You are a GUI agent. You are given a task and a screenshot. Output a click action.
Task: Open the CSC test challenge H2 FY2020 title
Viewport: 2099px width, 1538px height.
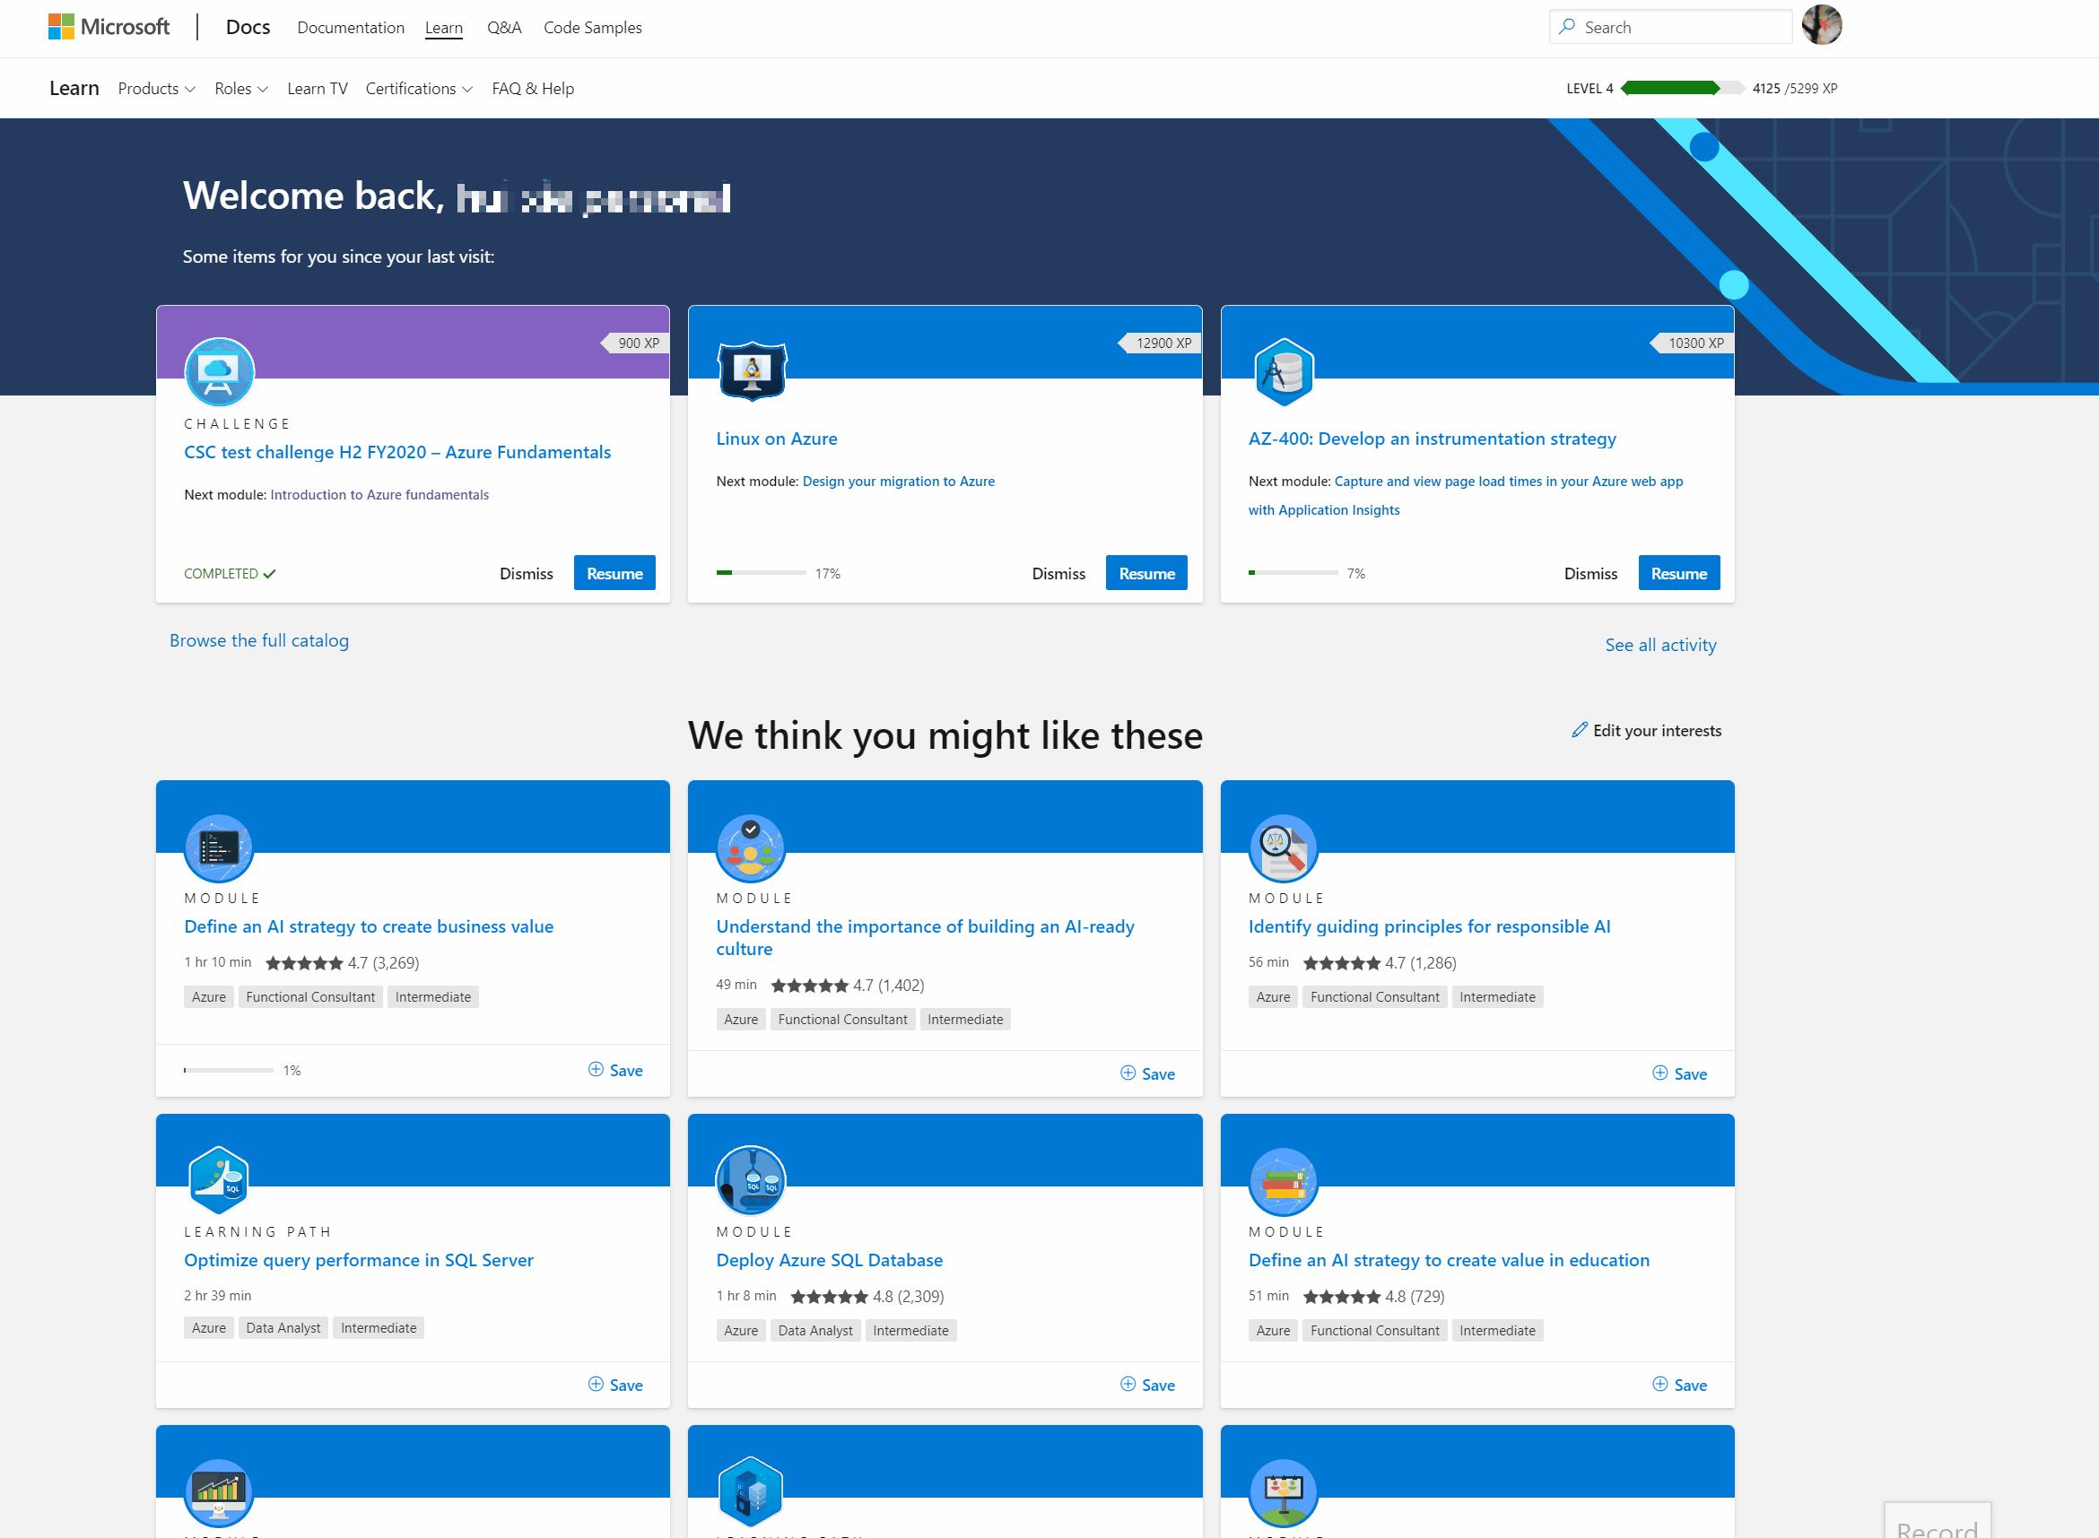(397, 451)
